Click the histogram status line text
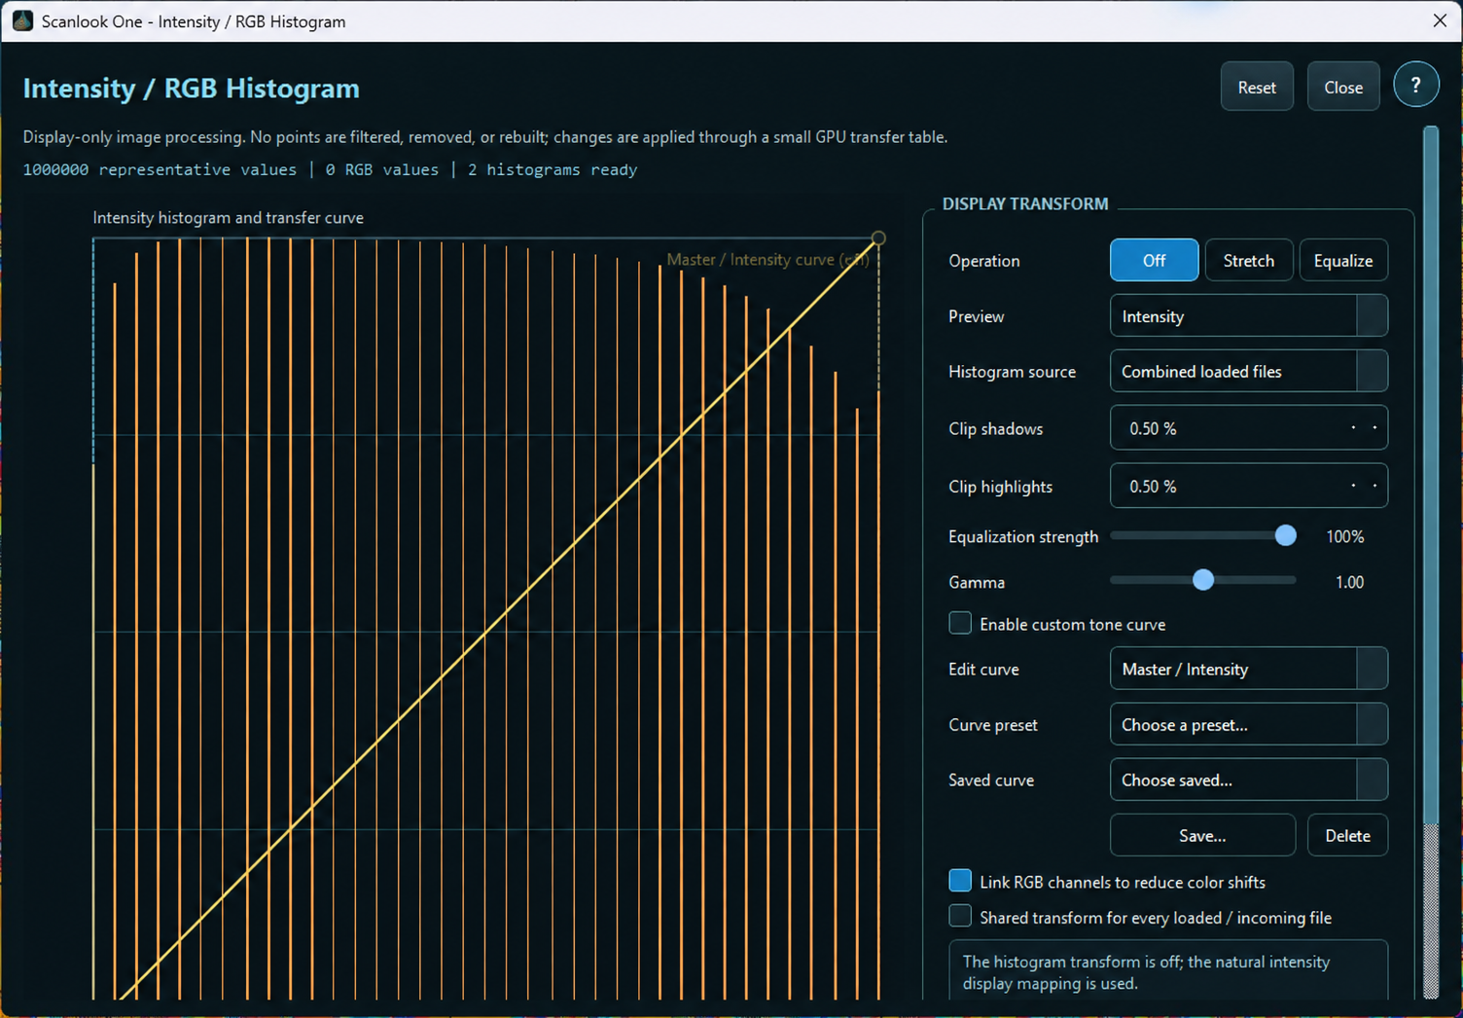The width and height of the screenshot is (1463, 1018). click(330, 169)
